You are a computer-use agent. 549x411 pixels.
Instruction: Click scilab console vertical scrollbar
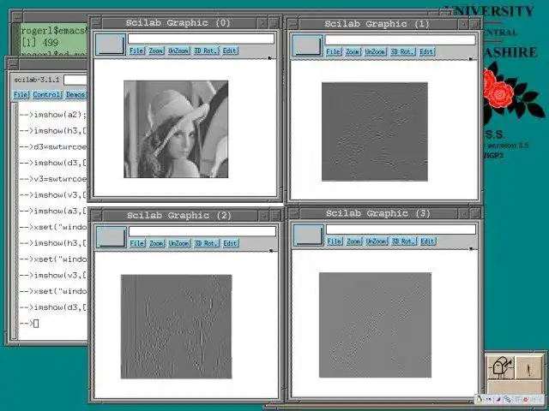[x=14, y=221]
